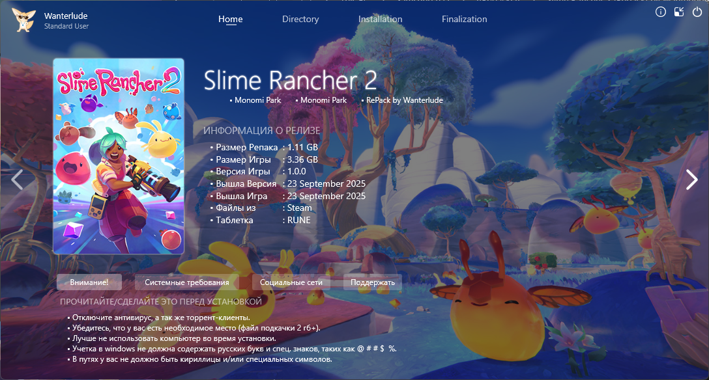The height and width of the screenshot is (380, 709).
Task: Click the ИНФОРМАЦИЯ О РЕЛИЗЕ heading
Action: [262, 130]
